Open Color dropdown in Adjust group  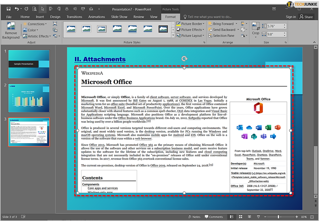pyautogui.click(x=30, y=30)
